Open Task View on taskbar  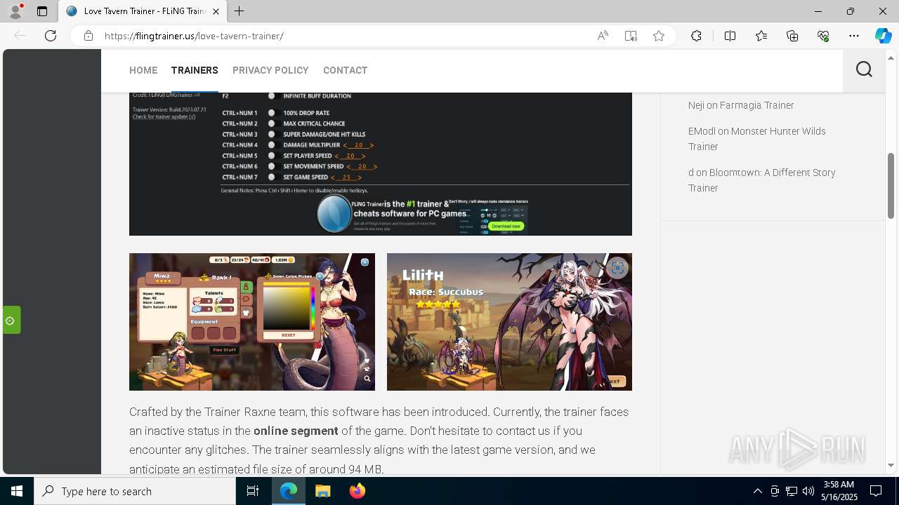(253, 491)
